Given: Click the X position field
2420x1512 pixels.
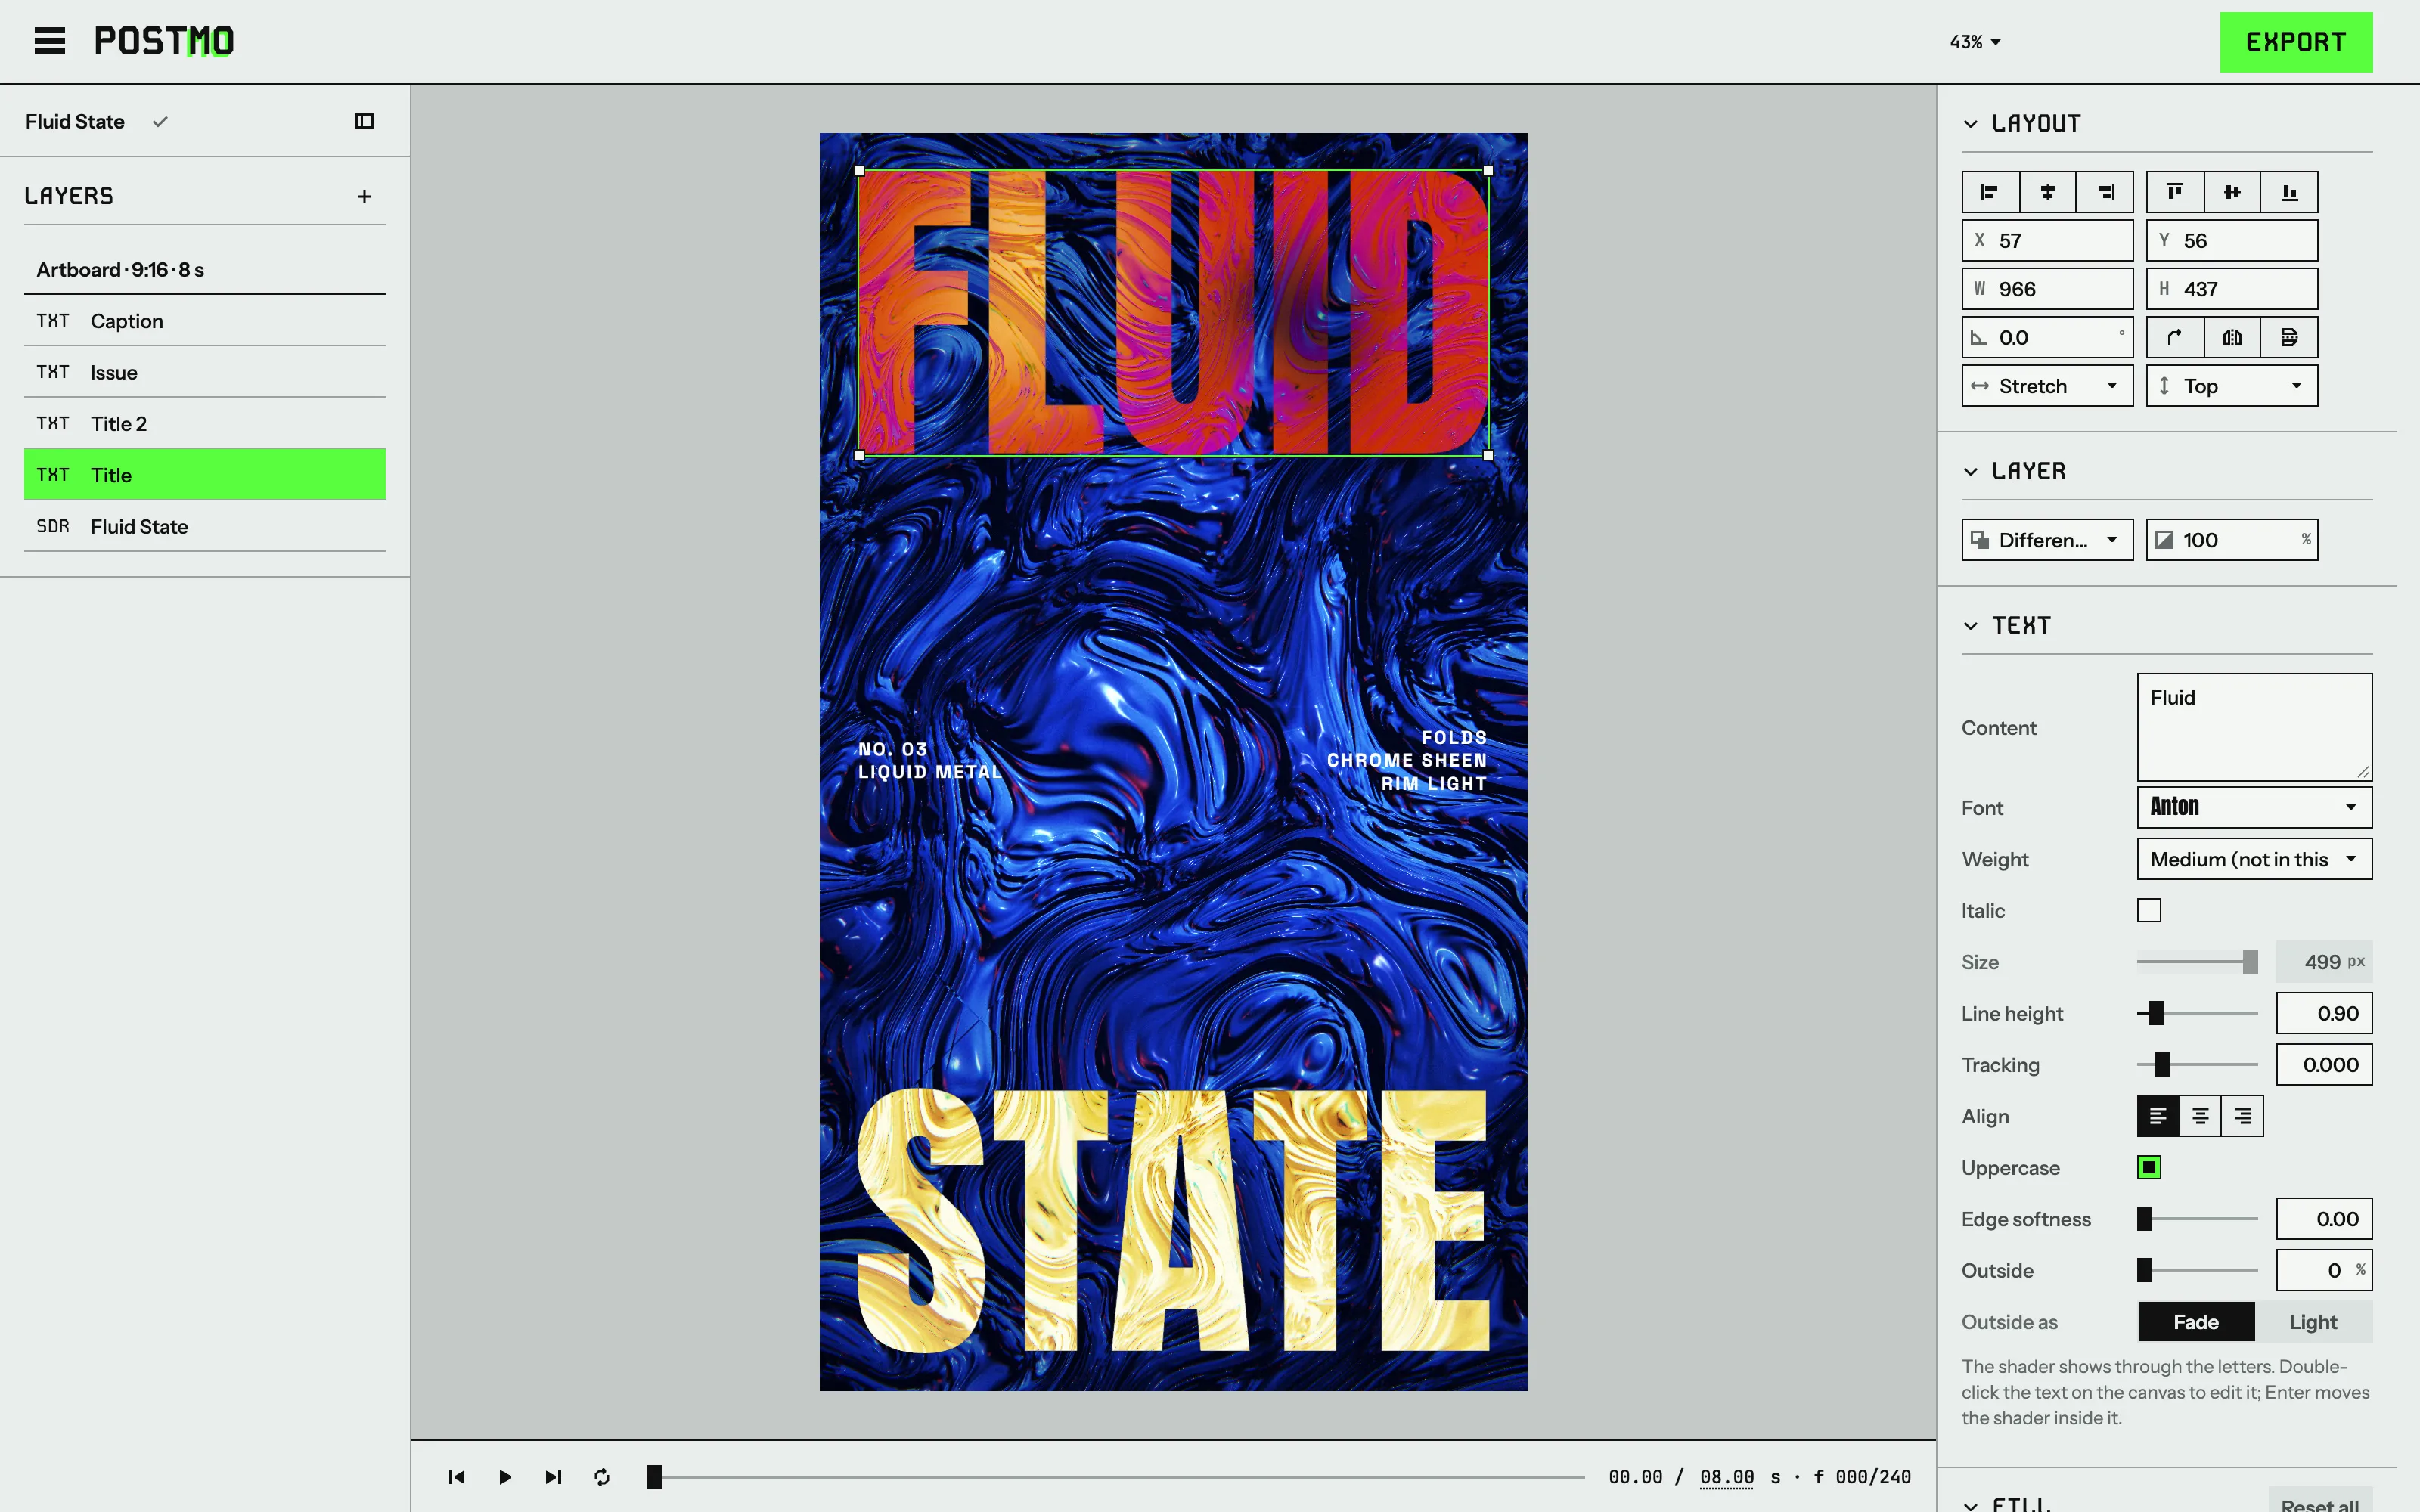Looking at the screenshot, I should (x=2047, y=241).
